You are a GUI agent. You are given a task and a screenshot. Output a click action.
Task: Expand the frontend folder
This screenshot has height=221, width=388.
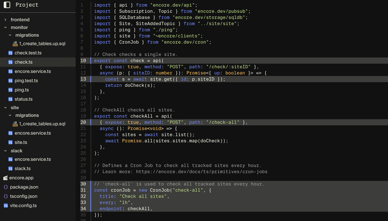point(6,20)
